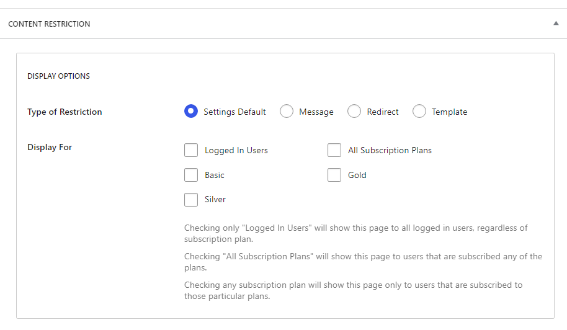Image resolution: width=567 pixels, height=330 pixels.
Task: Enable the Basic plan checkbox
Action: click(x=191, y=175)
